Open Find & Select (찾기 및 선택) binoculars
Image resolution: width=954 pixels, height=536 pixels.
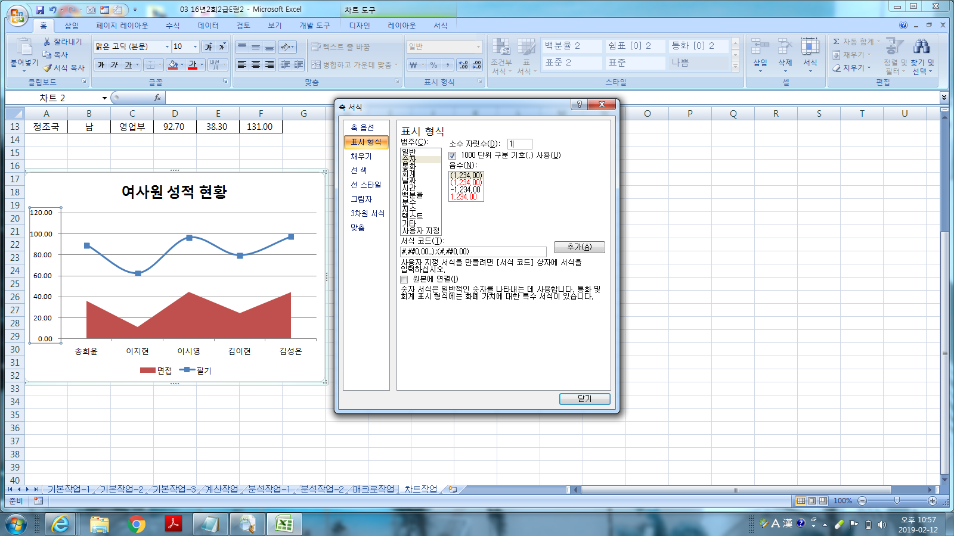922,46
